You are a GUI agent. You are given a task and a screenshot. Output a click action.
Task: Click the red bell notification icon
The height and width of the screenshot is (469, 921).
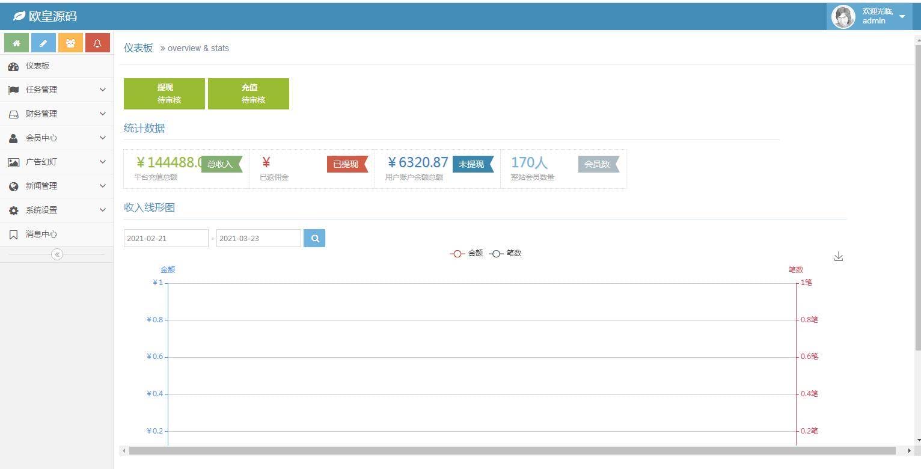click(97, 43)
